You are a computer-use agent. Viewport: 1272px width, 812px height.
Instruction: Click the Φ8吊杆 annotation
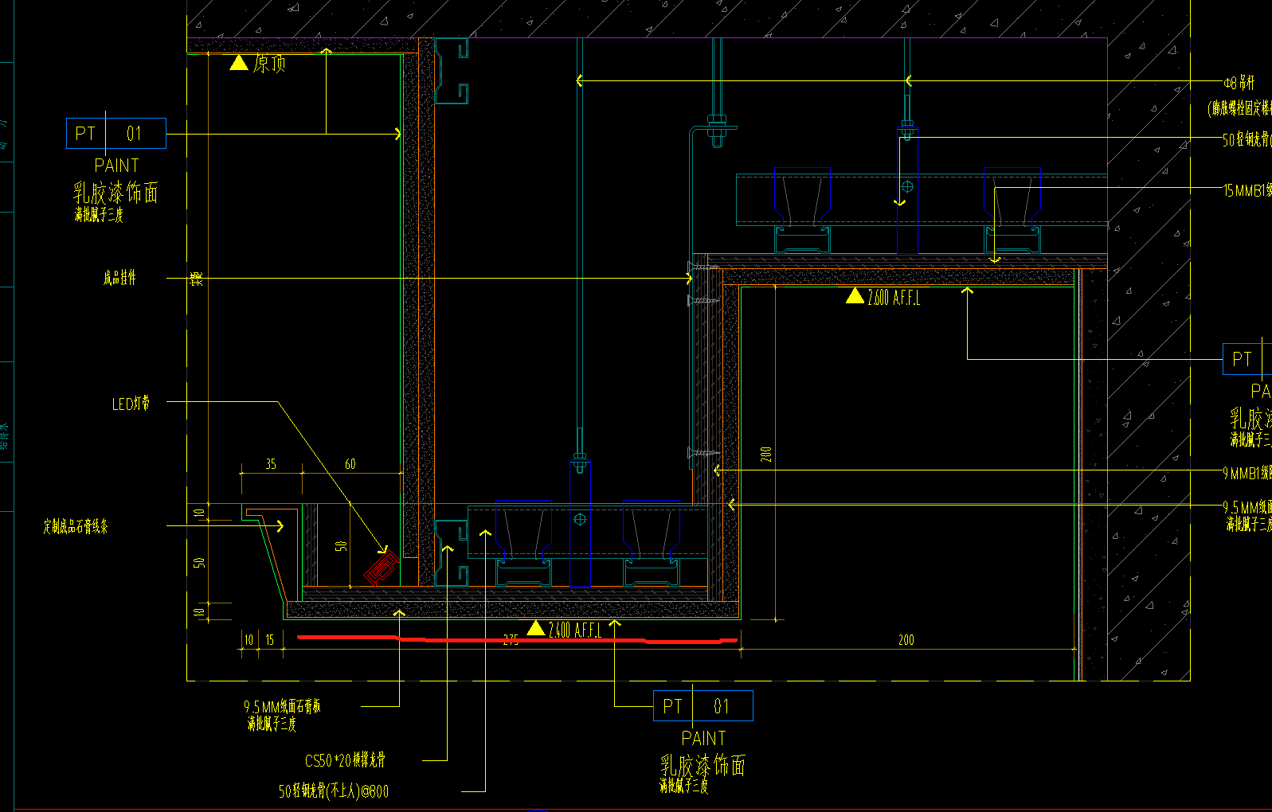pos(1239,83)
